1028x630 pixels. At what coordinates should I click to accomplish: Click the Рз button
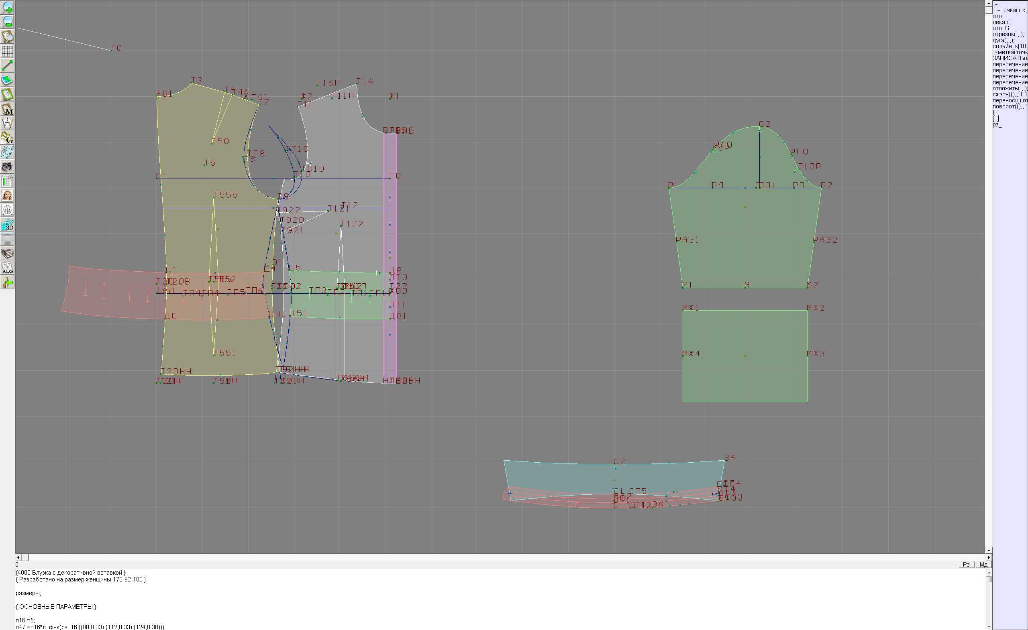point(966,565)
